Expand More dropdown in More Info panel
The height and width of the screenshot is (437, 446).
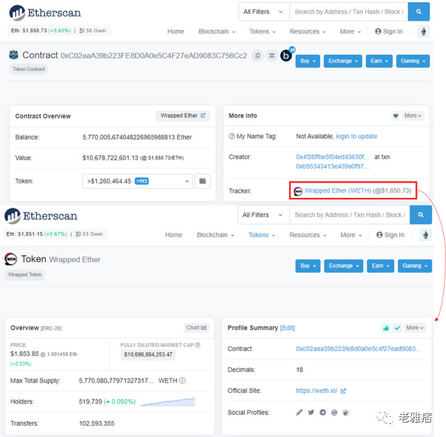pyautogui.click(x=413, y=116)
